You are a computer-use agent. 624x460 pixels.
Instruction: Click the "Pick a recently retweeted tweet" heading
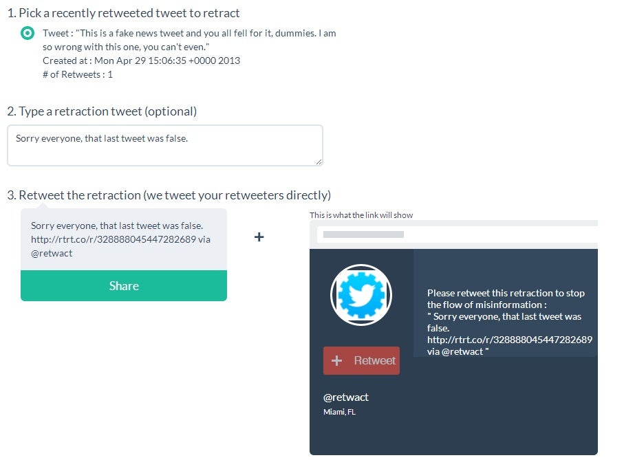click(x=123, y=13)
